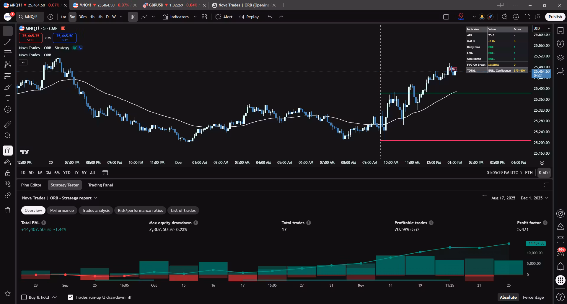
Task: Uncheck Trades run-up & drawdown
Action: coord(71,297)
